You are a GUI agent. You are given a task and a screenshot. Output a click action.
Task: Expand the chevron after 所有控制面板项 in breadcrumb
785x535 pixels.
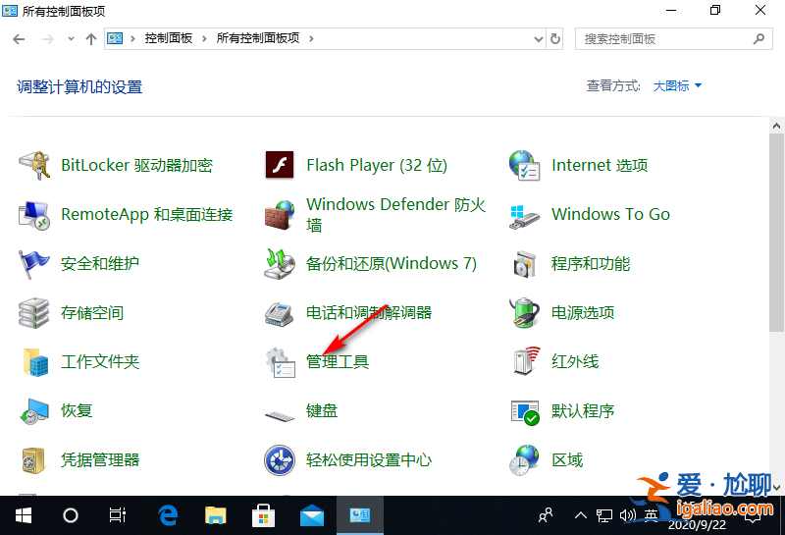(x=311, y=38)
